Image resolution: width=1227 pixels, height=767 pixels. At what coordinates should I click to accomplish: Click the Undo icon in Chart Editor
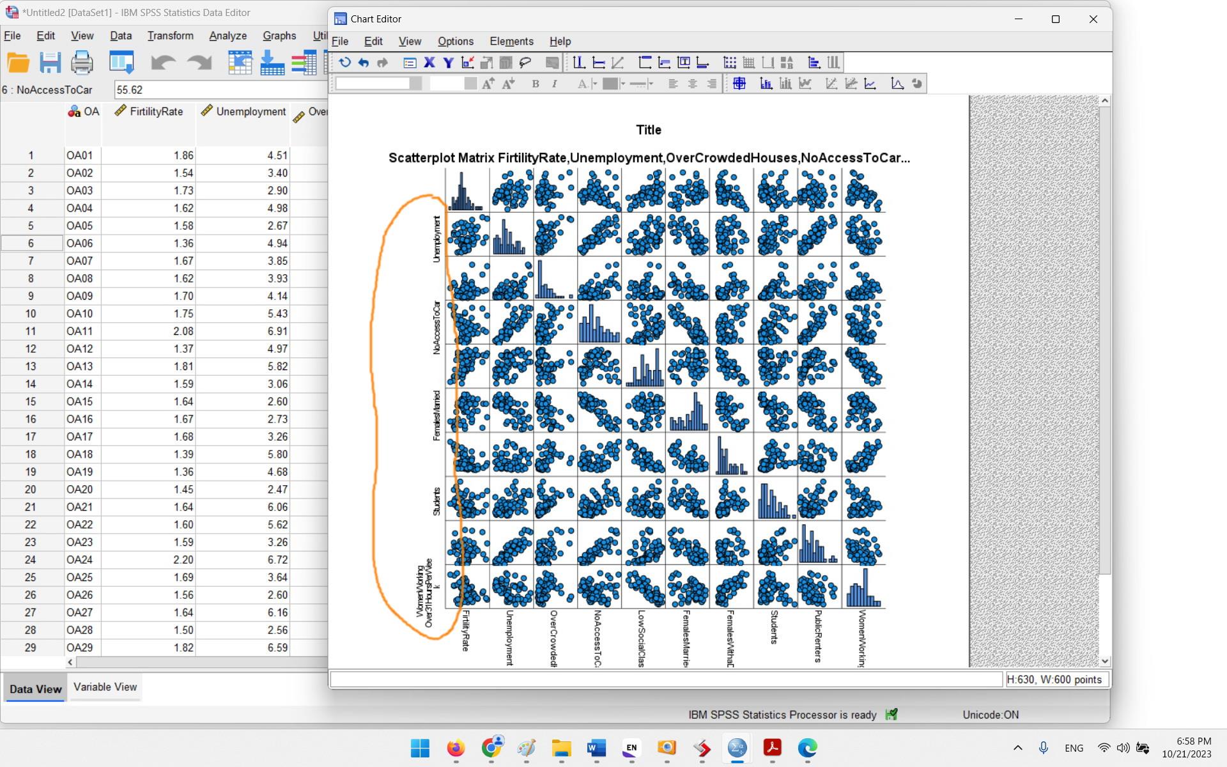click(x=362, y=62)
